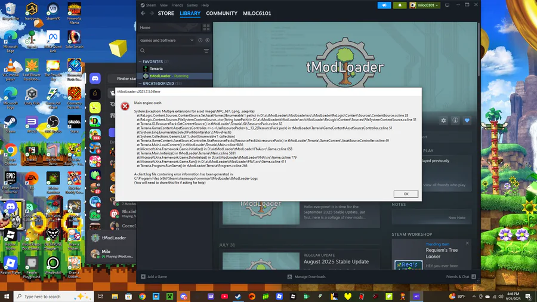Go forward using Steam's forward arrow

click(152, 13)
